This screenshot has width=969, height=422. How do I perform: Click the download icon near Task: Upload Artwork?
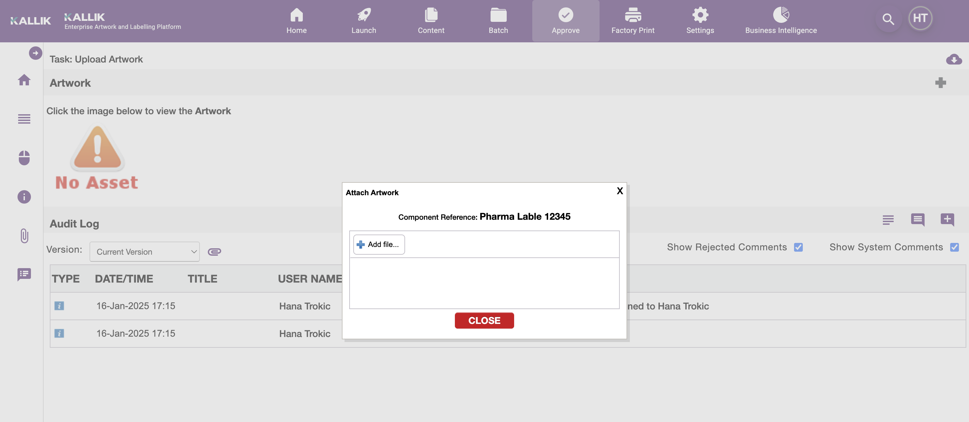click(x=954, y=59)
